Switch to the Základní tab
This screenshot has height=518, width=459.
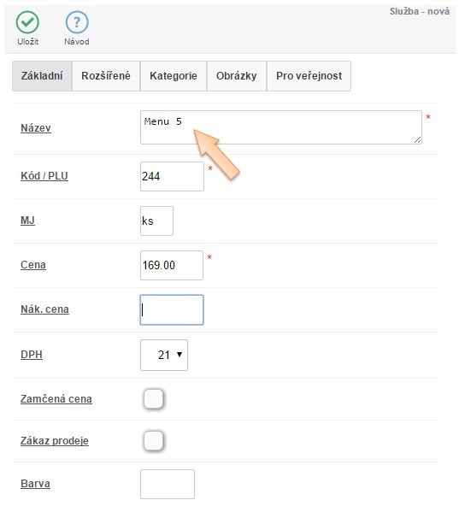42,76
